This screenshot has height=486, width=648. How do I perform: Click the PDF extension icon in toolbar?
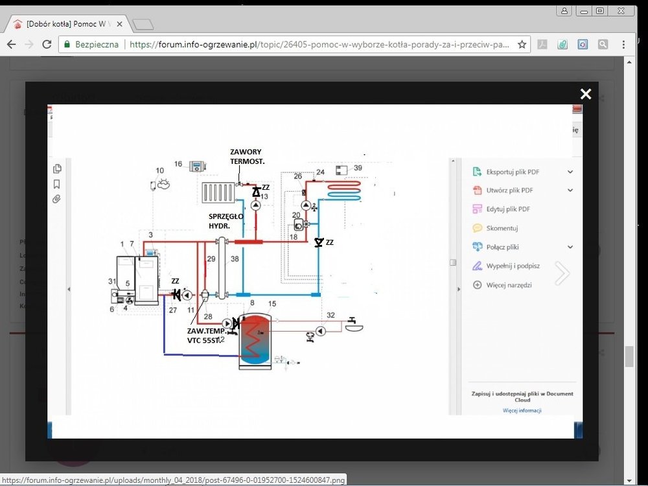pos(542,45)
